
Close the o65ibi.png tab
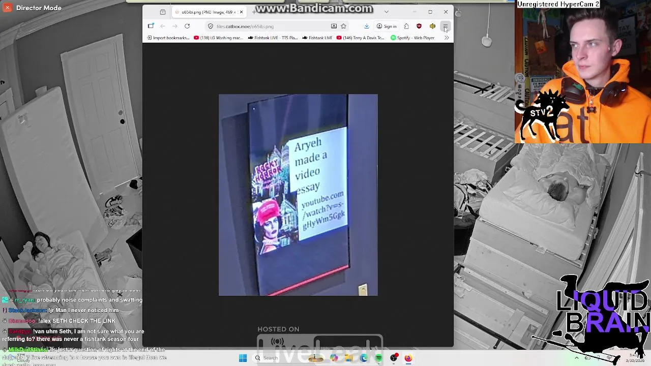pos(241,12)
